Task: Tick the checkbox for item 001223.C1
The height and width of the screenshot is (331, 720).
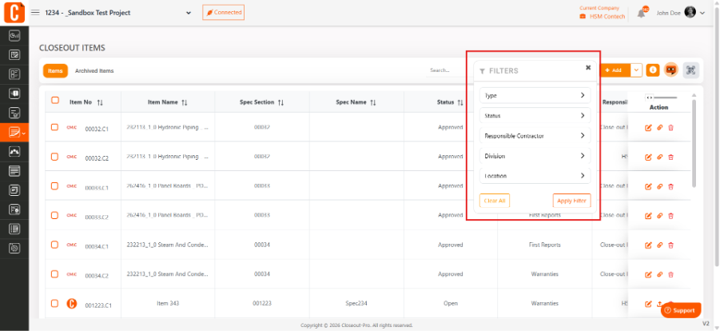Action: 54,303
